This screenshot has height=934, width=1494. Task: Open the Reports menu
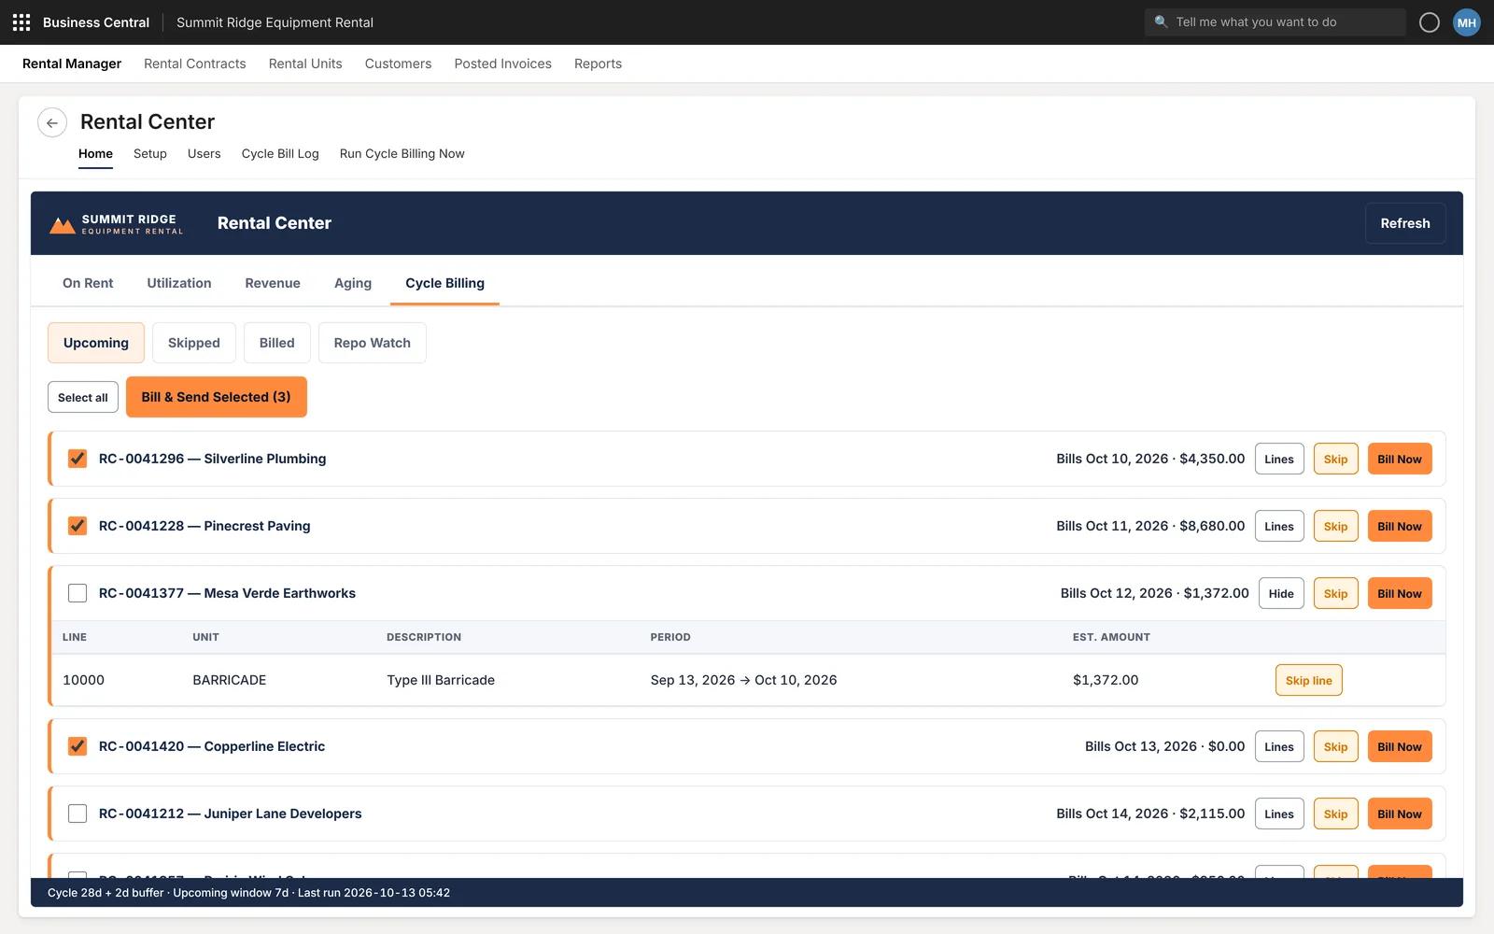599,64
